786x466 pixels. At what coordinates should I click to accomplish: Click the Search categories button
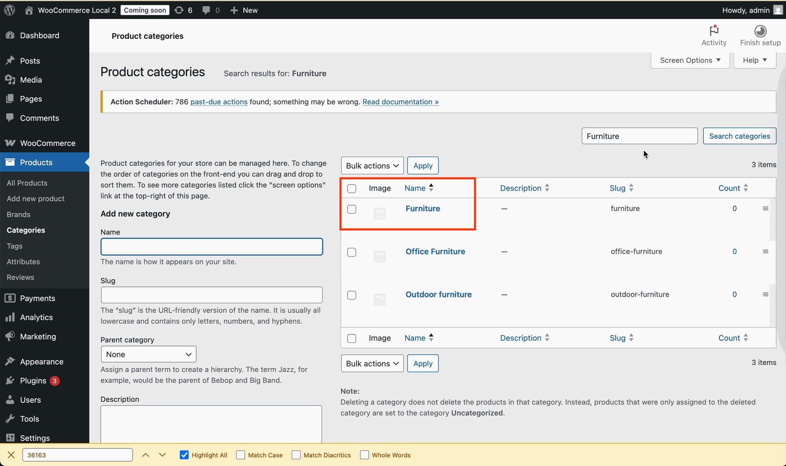pos(739,136)
